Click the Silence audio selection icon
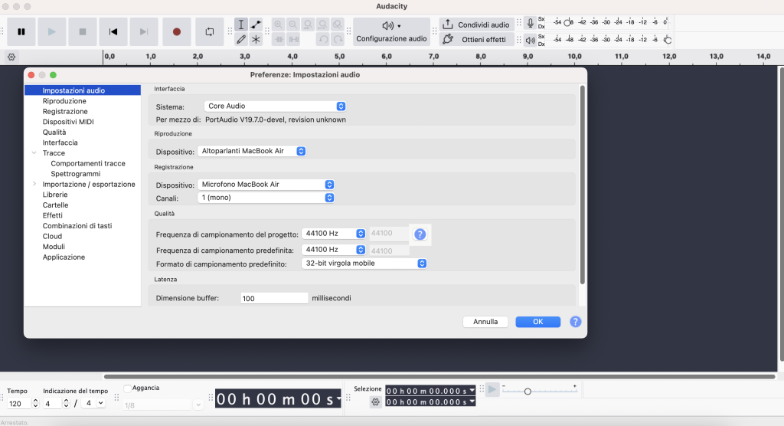This screenshot has height=426, width=784. pos(294,39)
